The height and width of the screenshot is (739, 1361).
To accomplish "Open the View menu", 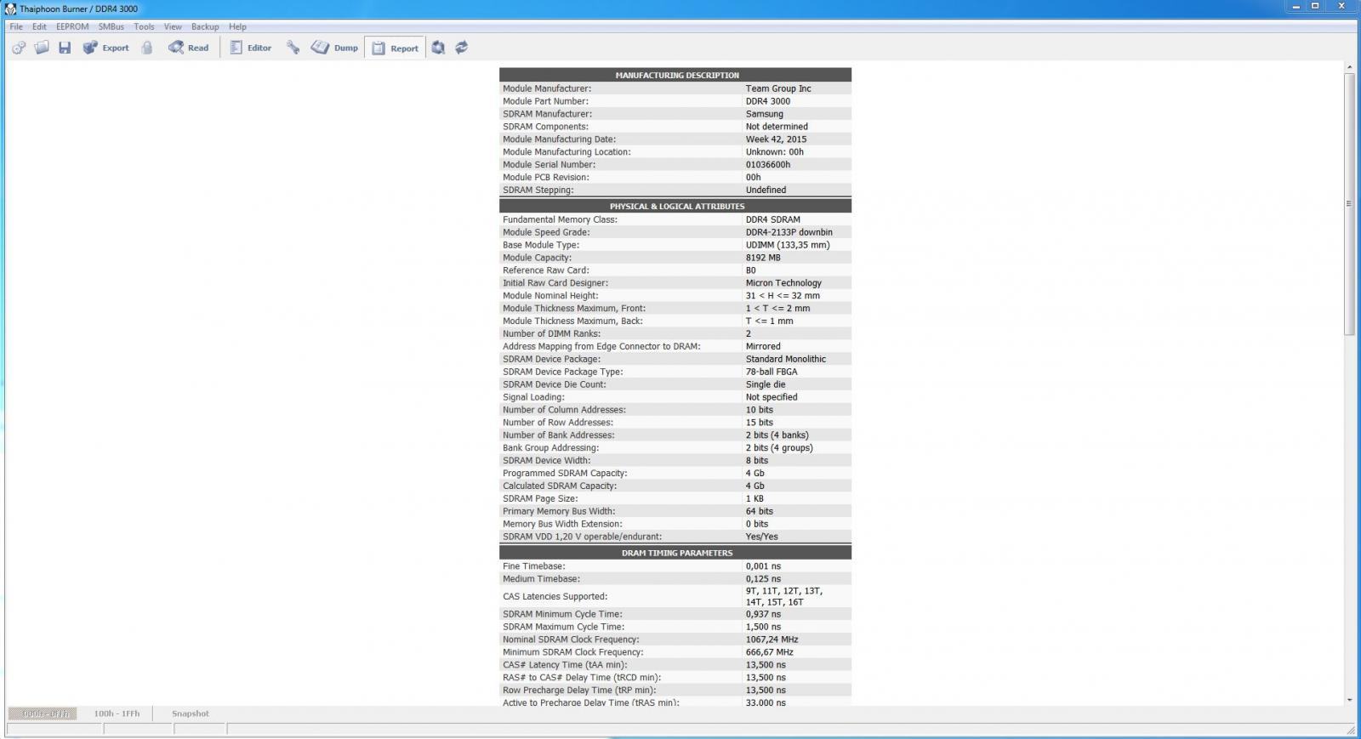I will [173, 26].
